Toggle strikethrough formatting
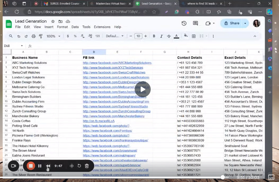 [169, 36]
